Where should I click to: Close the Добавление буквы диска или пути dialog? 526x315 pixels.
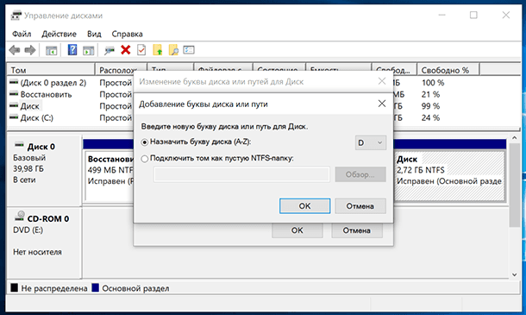click(x=382, y=104)
